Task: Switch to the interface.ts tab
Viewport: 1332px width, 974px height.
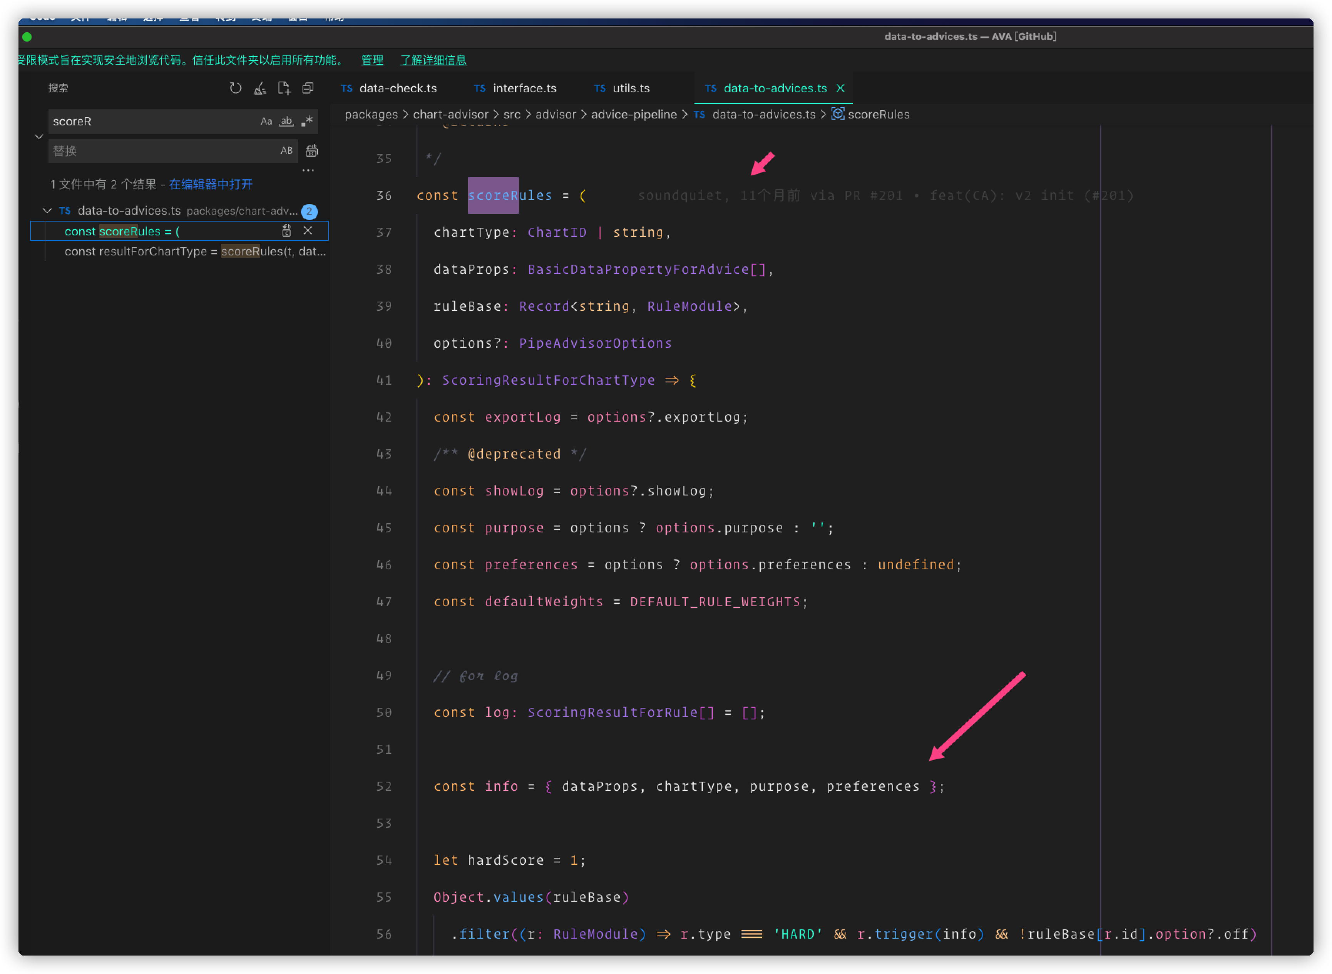Action: coord(524,88)
